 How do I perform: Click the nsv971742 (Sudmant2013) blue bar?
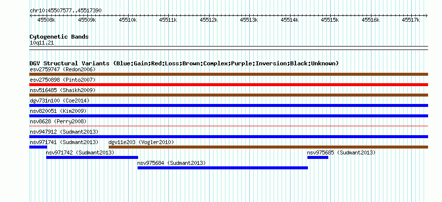tap(92, 157)
